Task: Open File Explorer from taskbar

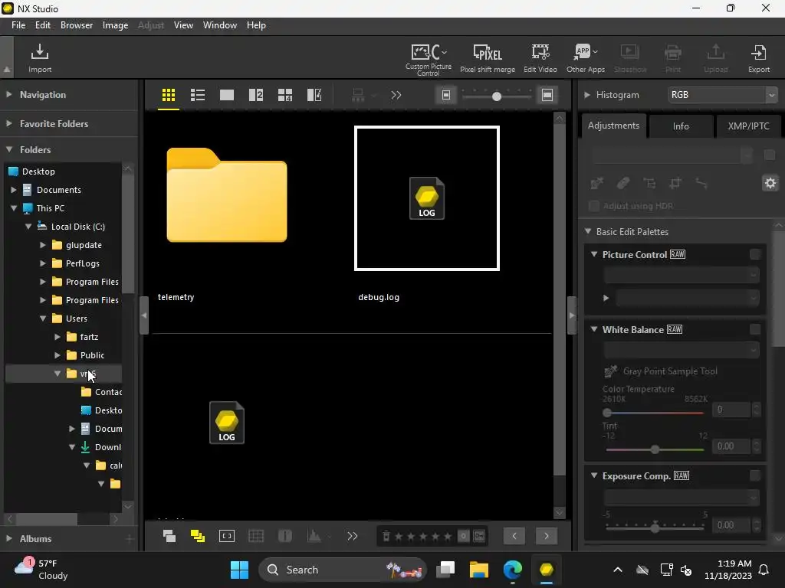Action: tap(478, 570)
